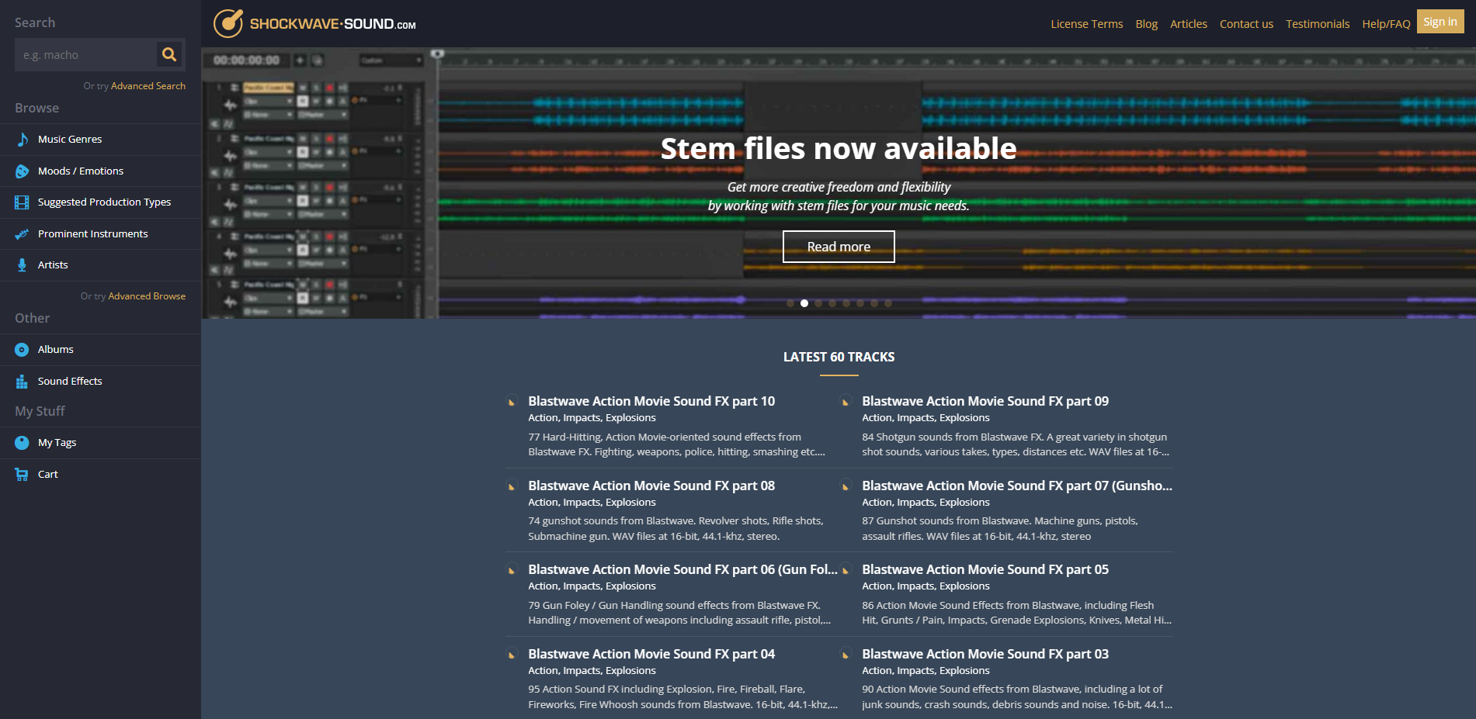
Task: Click the Shockwave-Sound.com logo text
Action: coord(332,24)
